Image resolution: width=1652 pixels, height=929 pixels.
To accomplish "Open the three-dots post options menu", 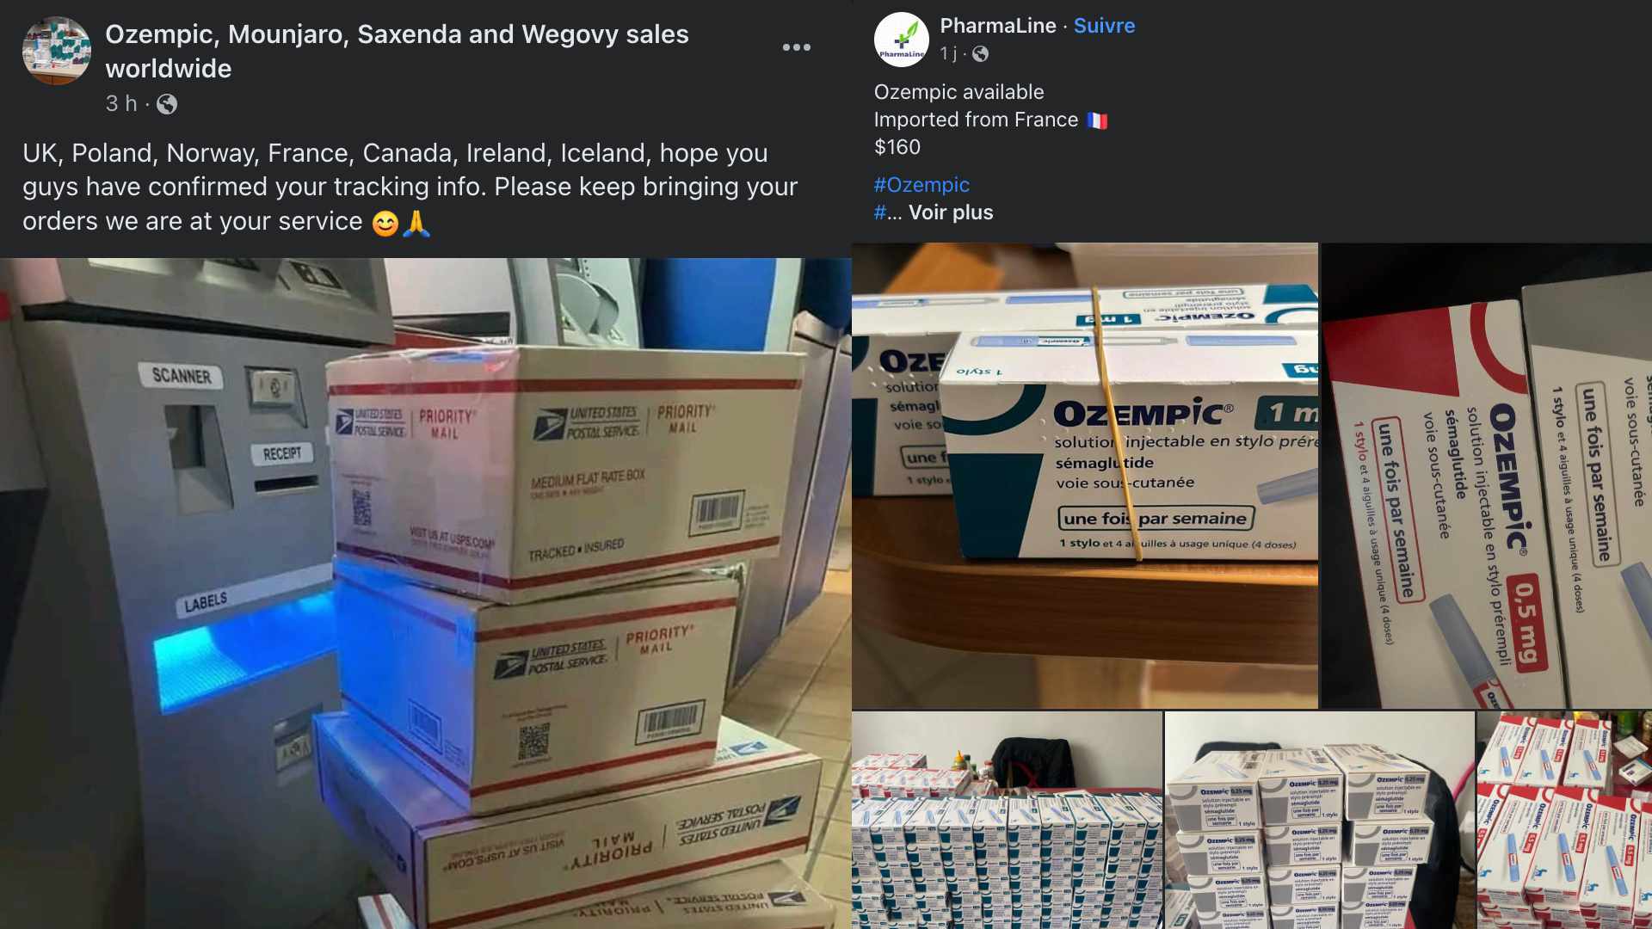I will tap(796, 47).
